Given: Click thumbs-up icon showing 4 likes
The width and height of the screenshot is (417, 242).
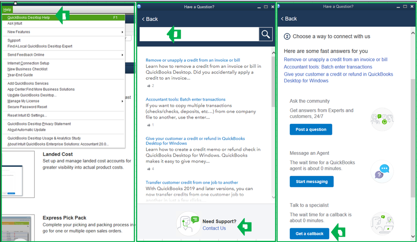Looking at the screenshot, I should click(x=149, y=169).
